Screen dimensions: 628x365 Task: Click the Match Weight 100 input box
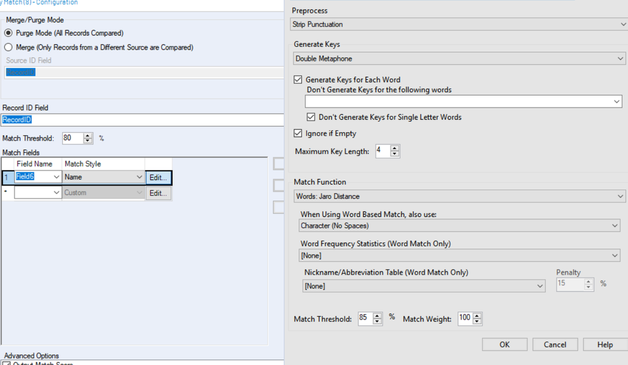[x=465, y=319]
